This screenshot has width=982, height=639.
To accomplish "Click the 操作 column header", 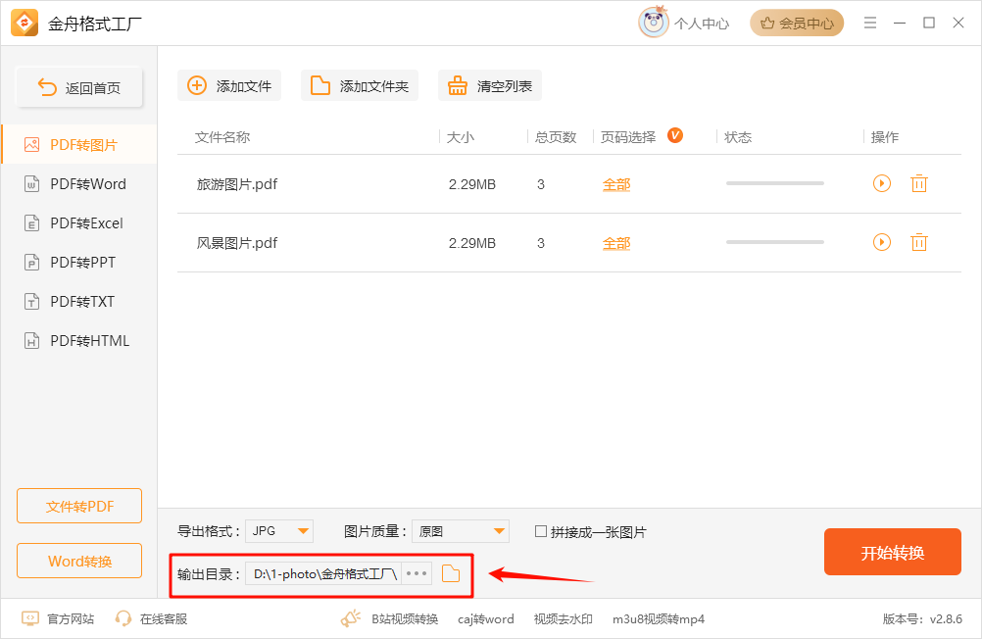I will (x=885, y=137).
